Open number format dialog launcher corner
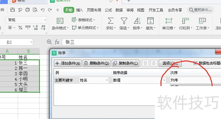 [46, 33]
